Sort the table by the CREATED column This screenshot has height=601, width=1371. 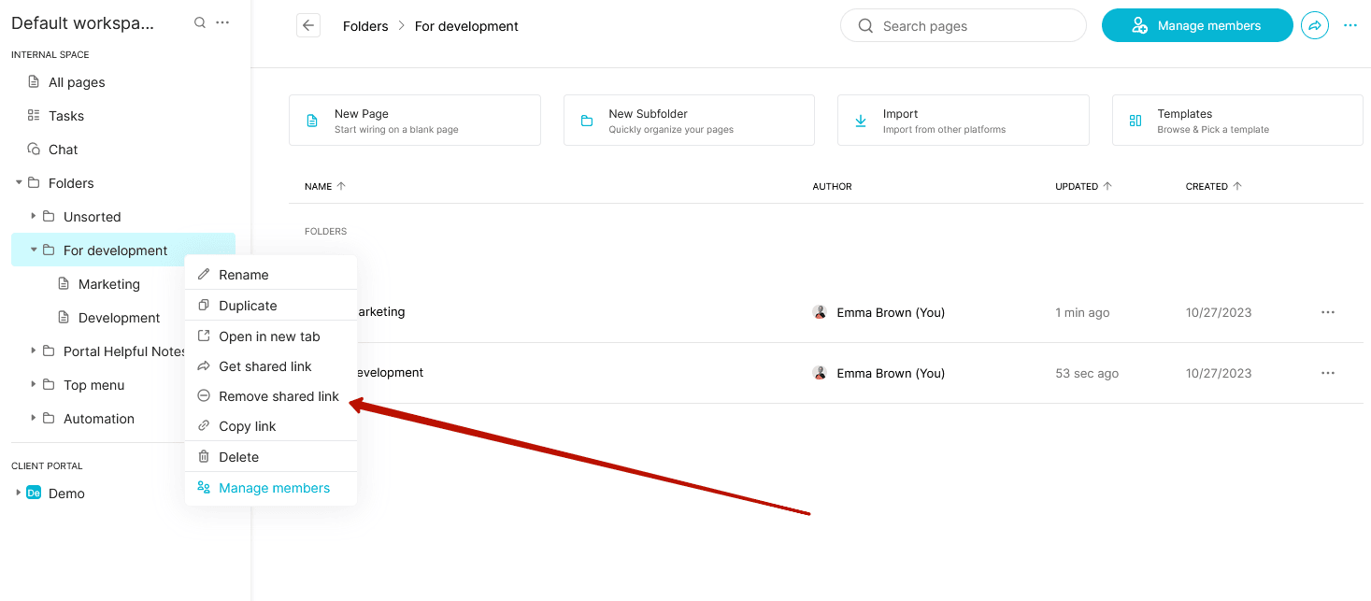click(1213, 186)
